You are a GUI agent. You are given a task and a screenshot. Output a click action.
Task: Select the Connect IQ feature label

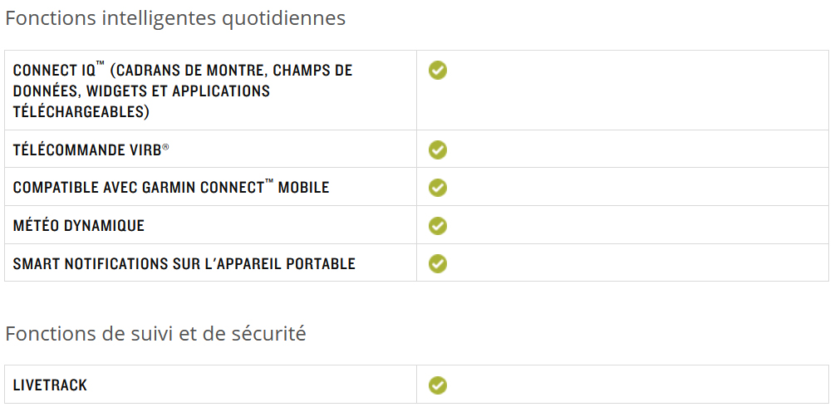183,91
